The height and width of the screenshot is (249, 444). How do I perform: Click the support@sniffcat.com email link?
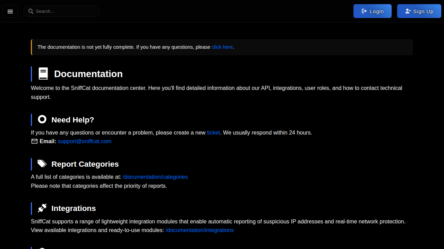tap(85, 141)
